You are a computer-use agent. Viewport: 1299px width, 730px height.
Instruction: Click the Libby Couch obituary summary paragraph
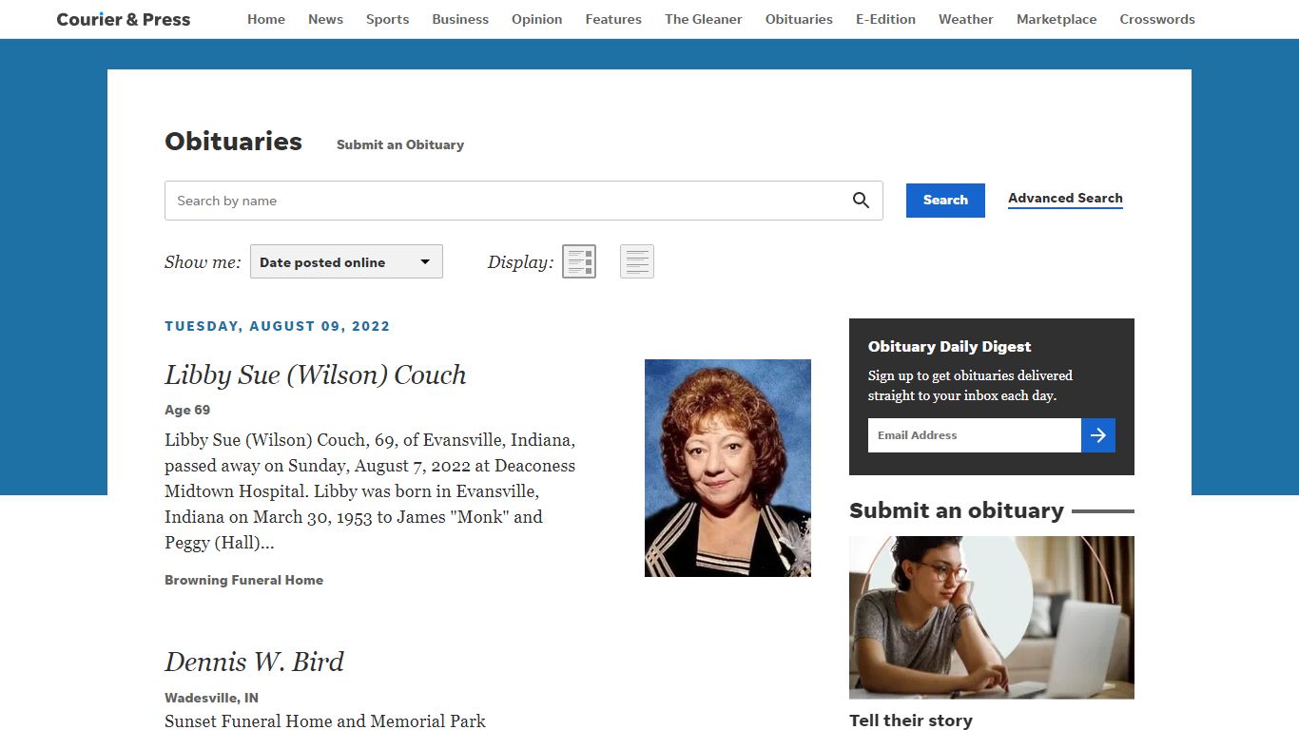(x=370, y=491)
